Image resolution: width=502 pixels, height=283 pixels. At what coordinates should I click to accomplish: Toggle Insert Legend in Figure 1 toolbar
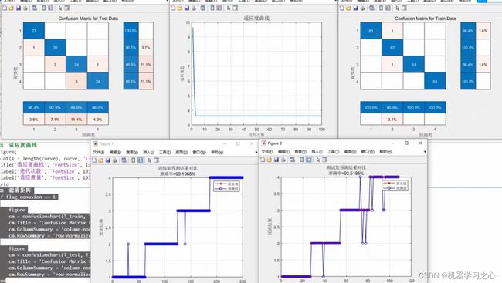pos(141,160)
